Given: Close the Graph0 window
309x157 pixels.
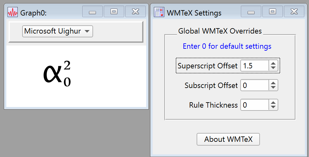Looking at the screenshot, I should tap(135, 12).
